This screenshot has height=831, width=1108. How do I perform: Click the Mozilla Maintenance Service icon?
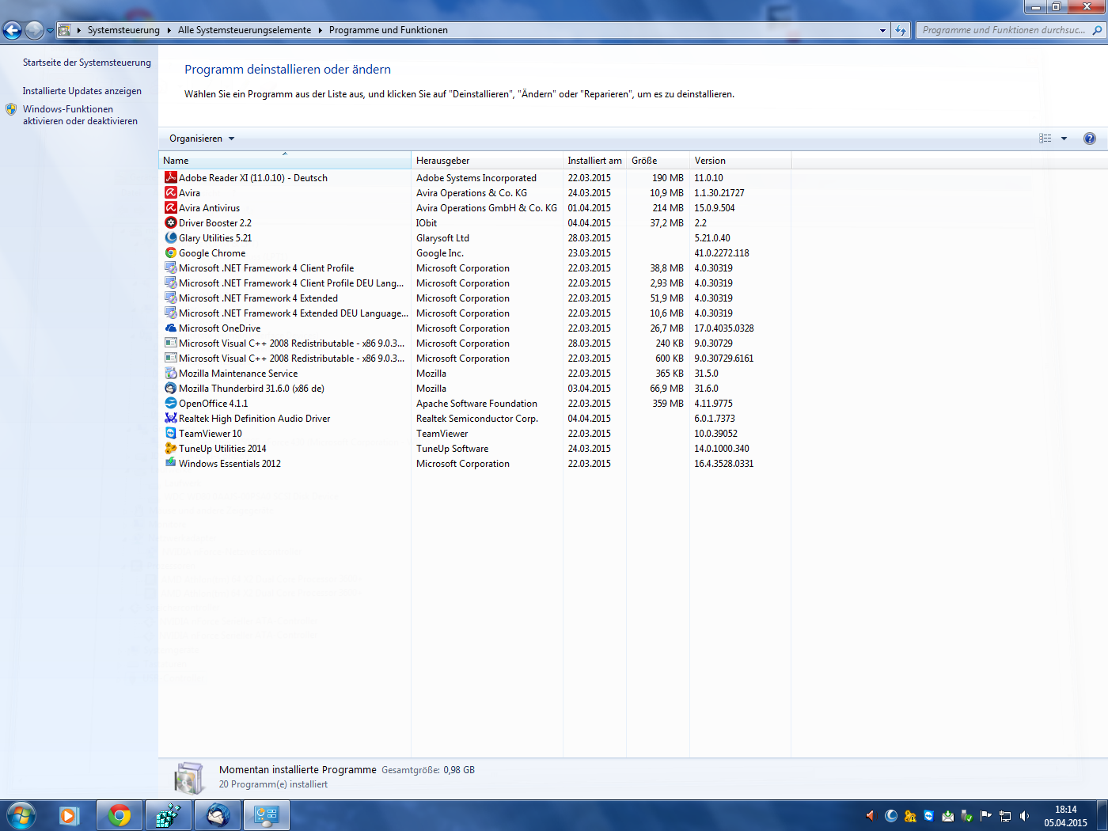click(170, 373)
